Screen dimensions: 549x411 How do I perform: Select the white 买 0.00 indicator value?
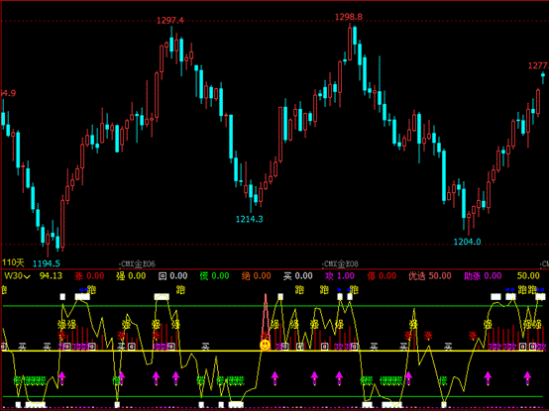[x=298, y=276]
